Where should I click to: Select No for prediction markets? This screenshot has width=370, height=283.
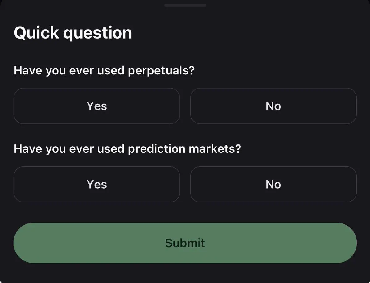coord(273,184)
